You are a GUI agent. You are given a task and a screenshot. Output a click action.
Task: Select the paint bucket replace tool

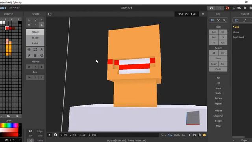point(41,56)
